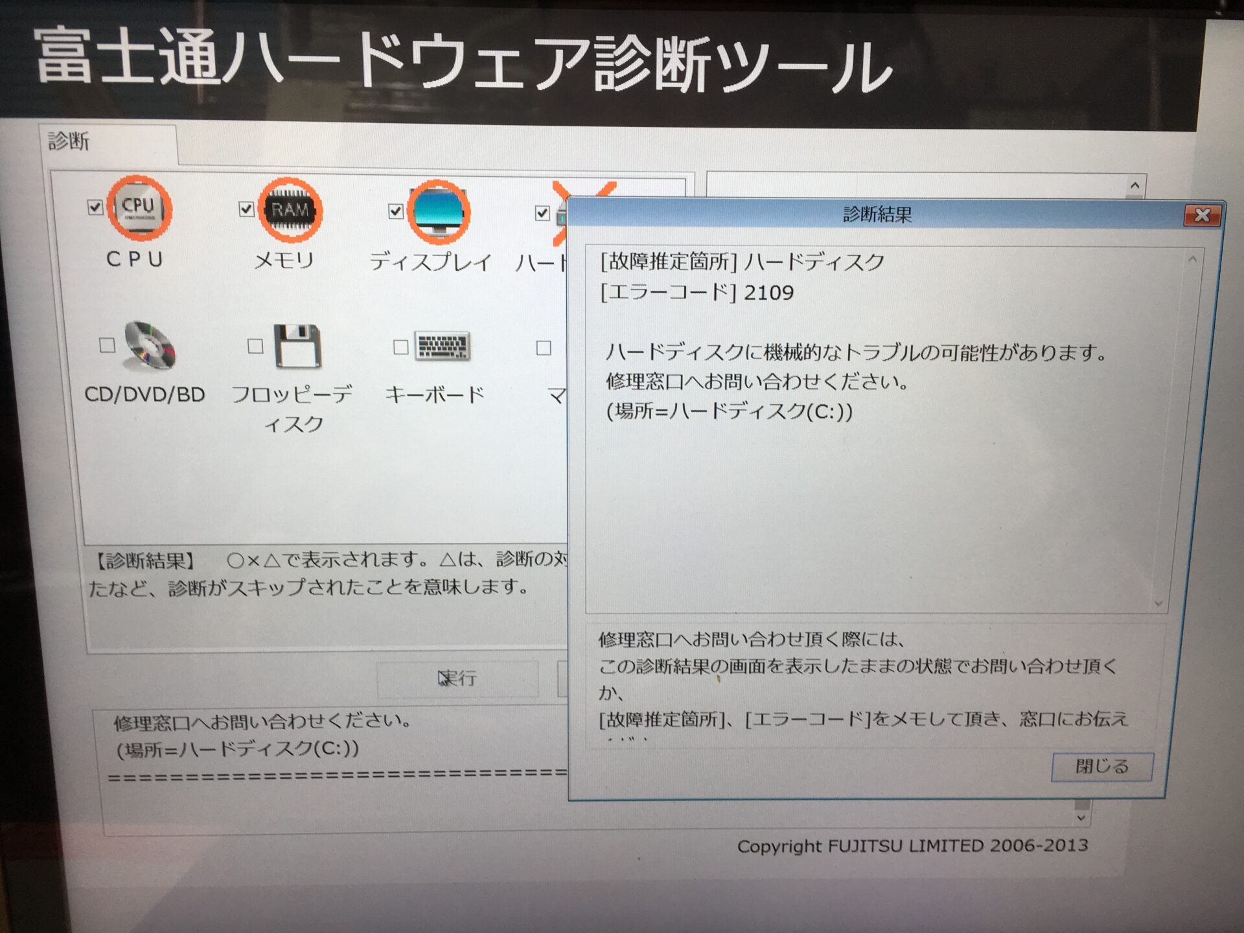Click the Copyright FUJITSU LIMITED text
The image size is (1244, 933).
tap(913, 846)
